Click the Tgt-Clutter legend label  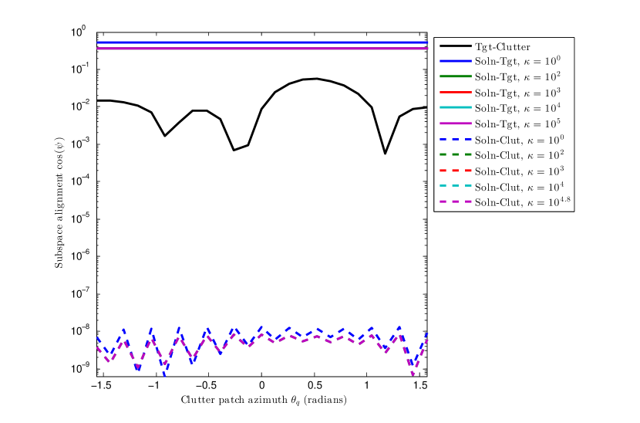click(502, 47)
